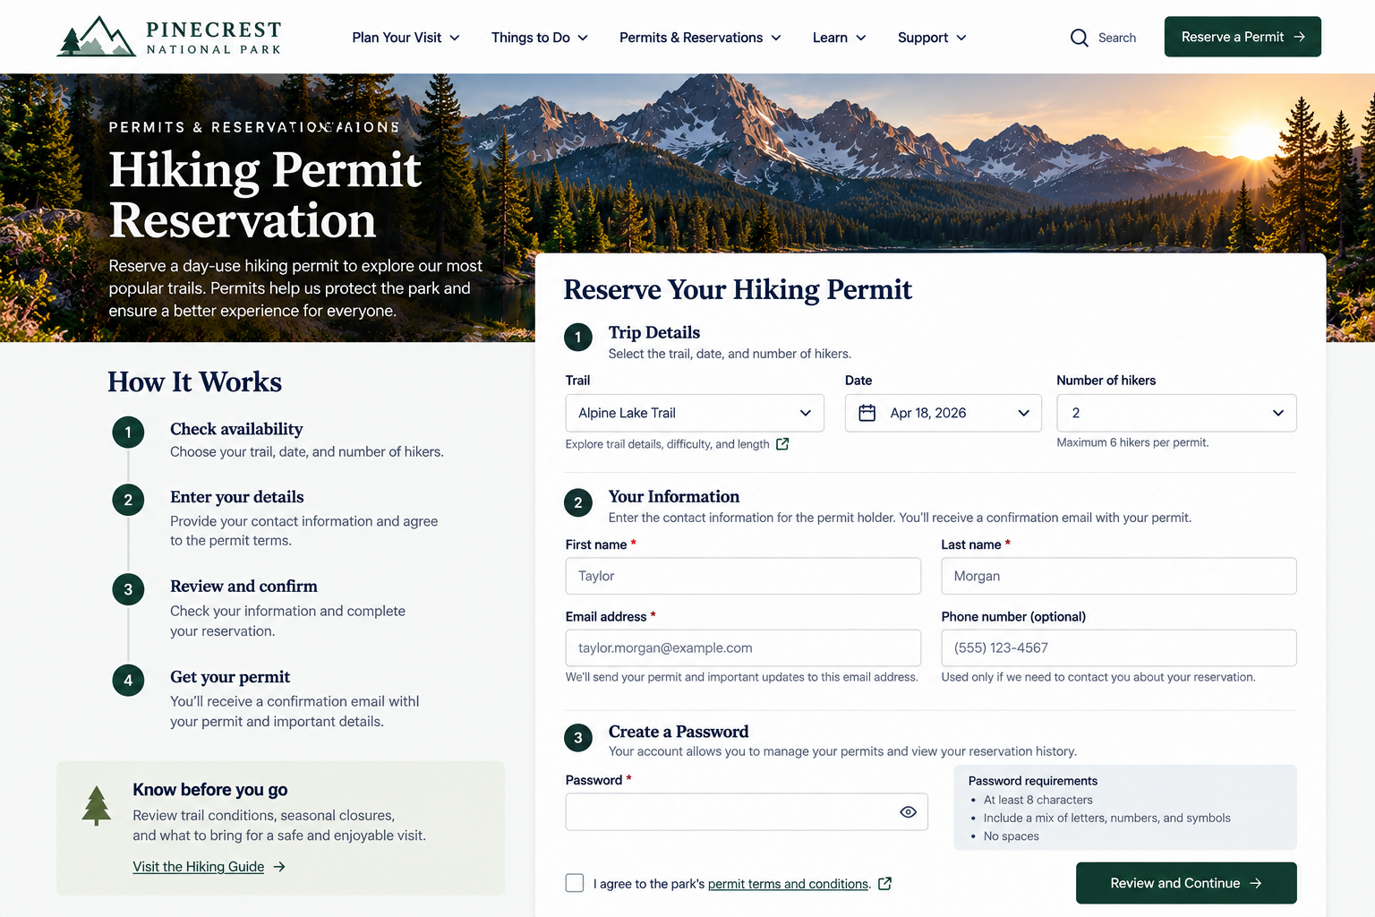Click the Review and Continue button
The image size is (1375, 917).
point(1186,883)
